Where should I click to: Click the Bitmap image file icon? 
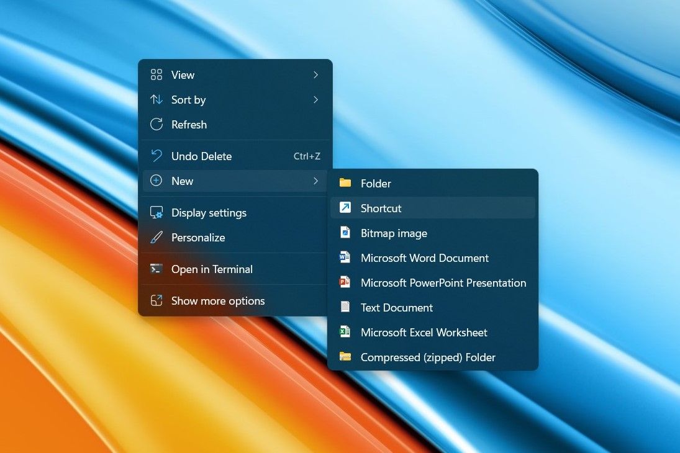point(345,232)
